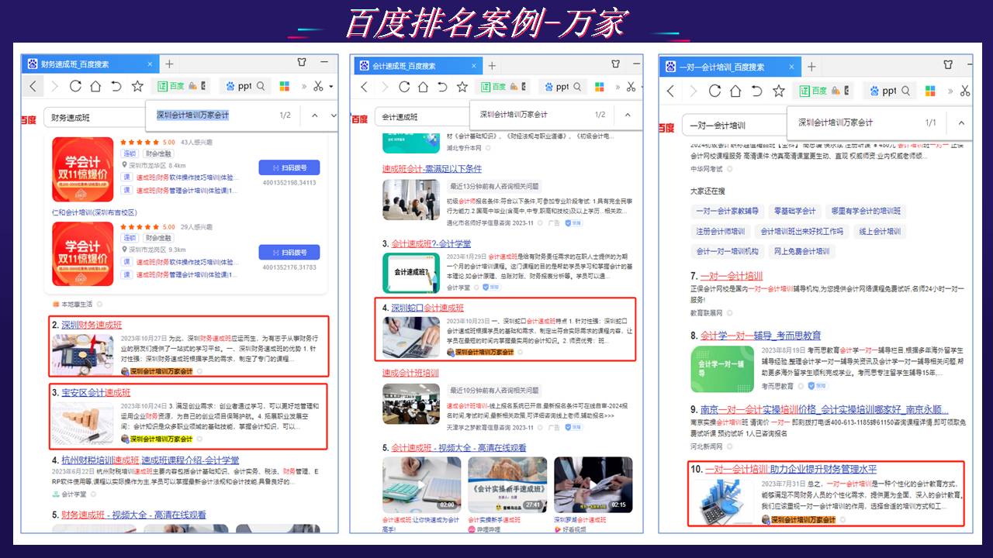The width and height of the screenshot is (993, 558).
Task: Open the 速成会计班培训 result link
Action: 410,373
